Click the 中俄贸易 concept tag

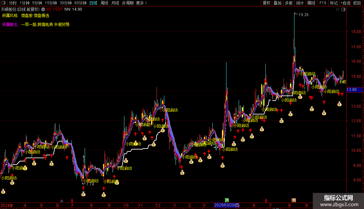click(x=62, y=24)
